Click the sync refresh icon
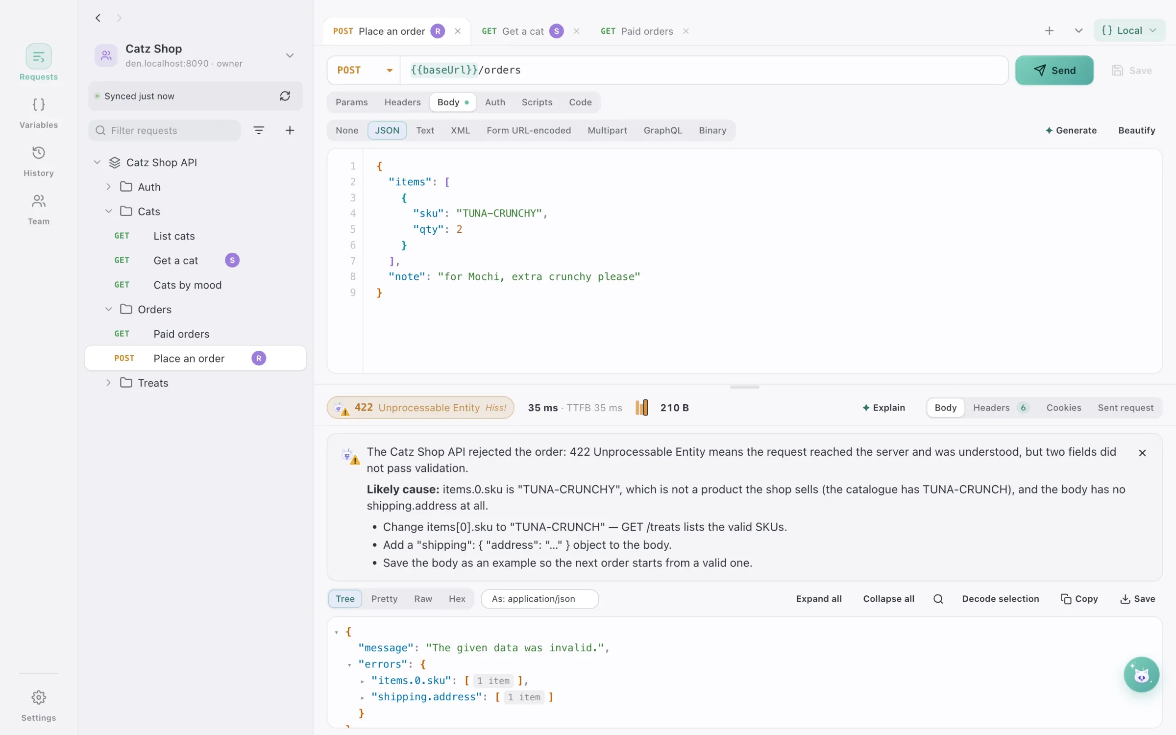The height and width of the screenshot is (735, 1176). tap(285, 96)
